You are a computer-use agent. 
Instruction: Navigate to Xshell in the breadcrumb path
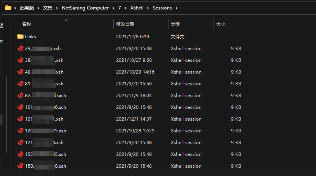coord(137,8)
